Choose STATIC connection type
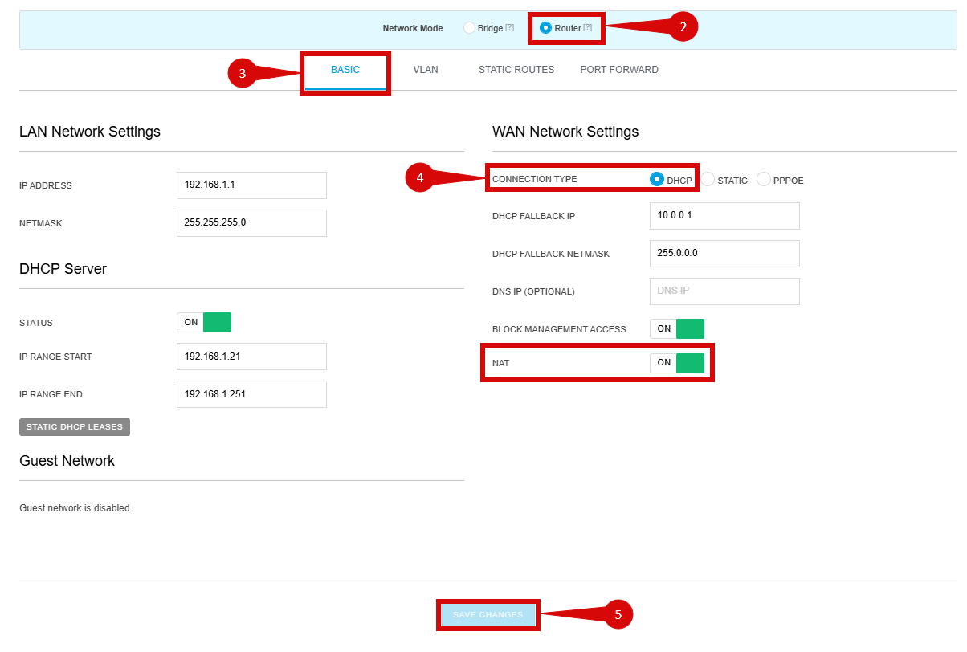The width and height of the screenshot is (967, 652). [708, 179]
